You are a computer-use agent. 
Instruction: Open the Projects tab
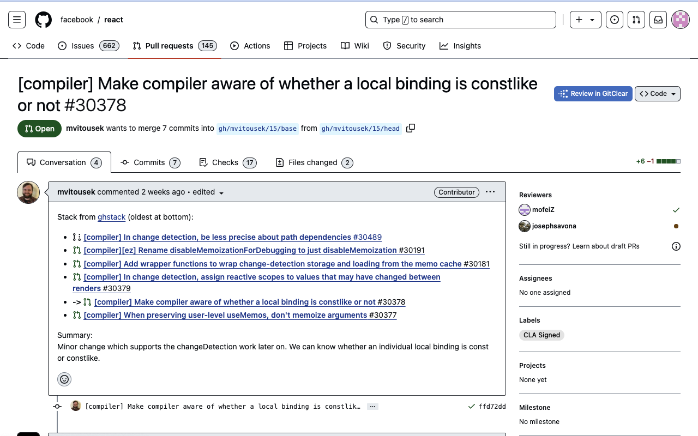coord(305,46)
